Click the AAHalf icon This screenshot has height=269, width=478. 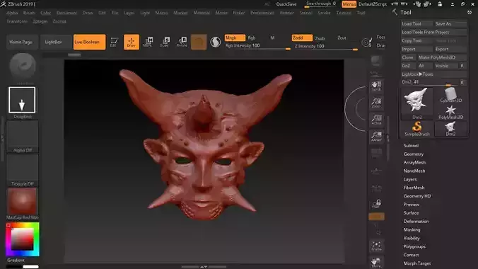point(376,136)
